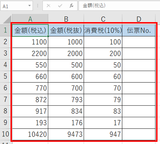The height and width of the screenshot is (144, 160).
Task: Select cell containing total 10420
Action: pos(30,134)
